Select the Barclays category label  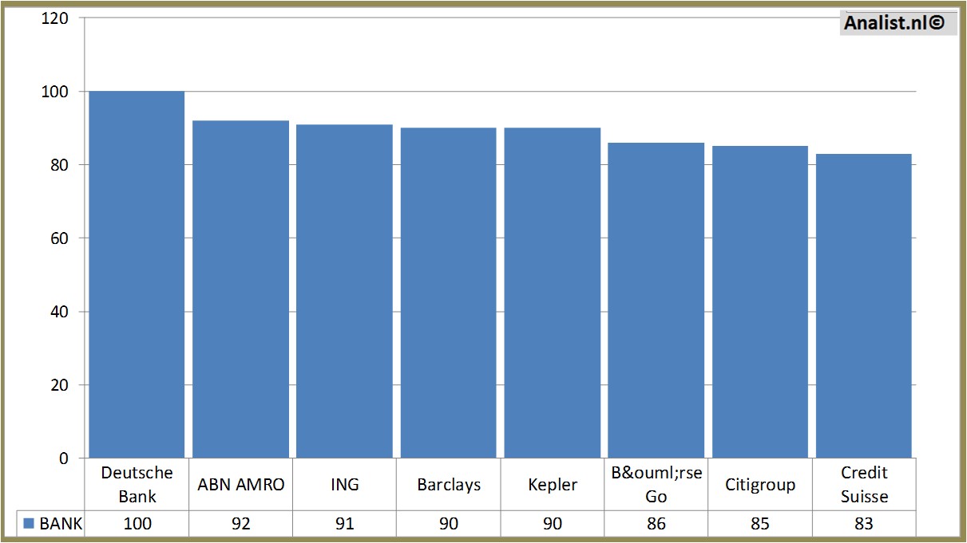click(x=449, y=485)
